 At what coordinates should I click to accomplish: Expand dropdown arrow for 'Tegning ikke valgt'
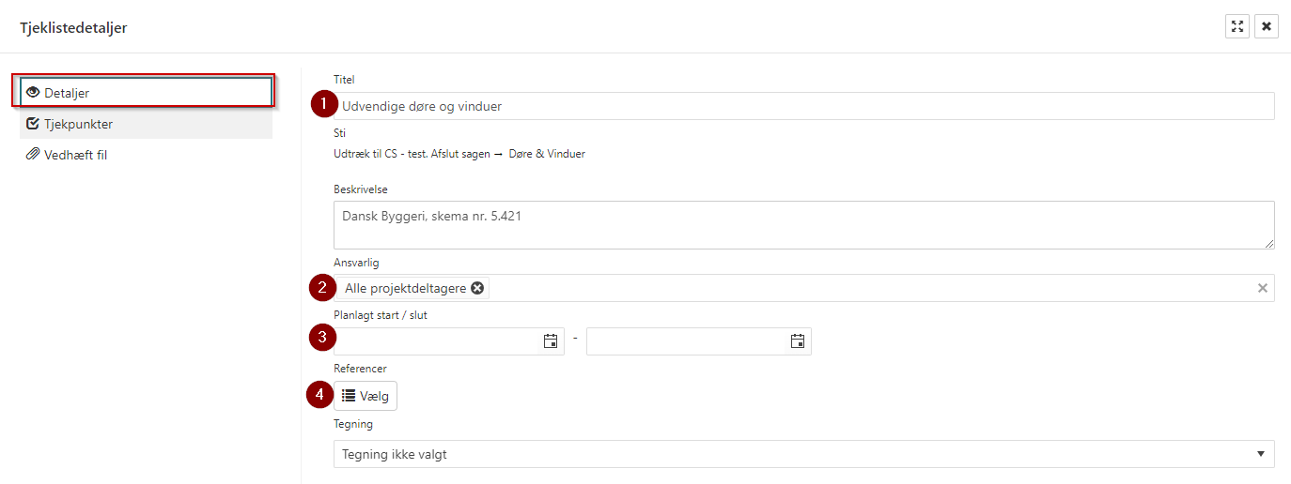1261,454
